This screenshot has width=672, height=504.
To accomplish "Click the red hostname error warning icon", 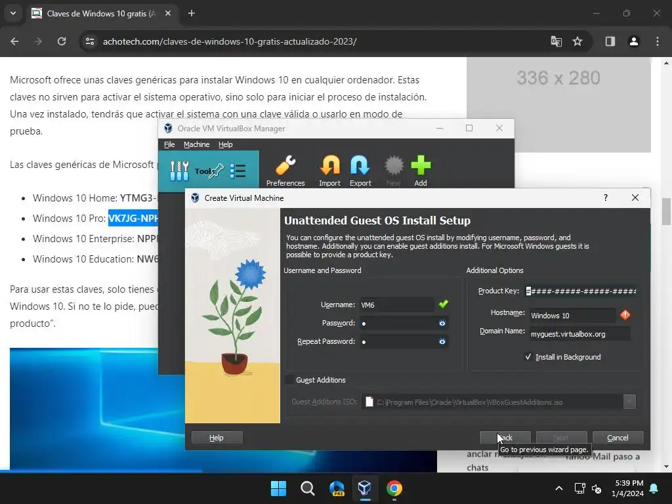I will click(625, 315).
